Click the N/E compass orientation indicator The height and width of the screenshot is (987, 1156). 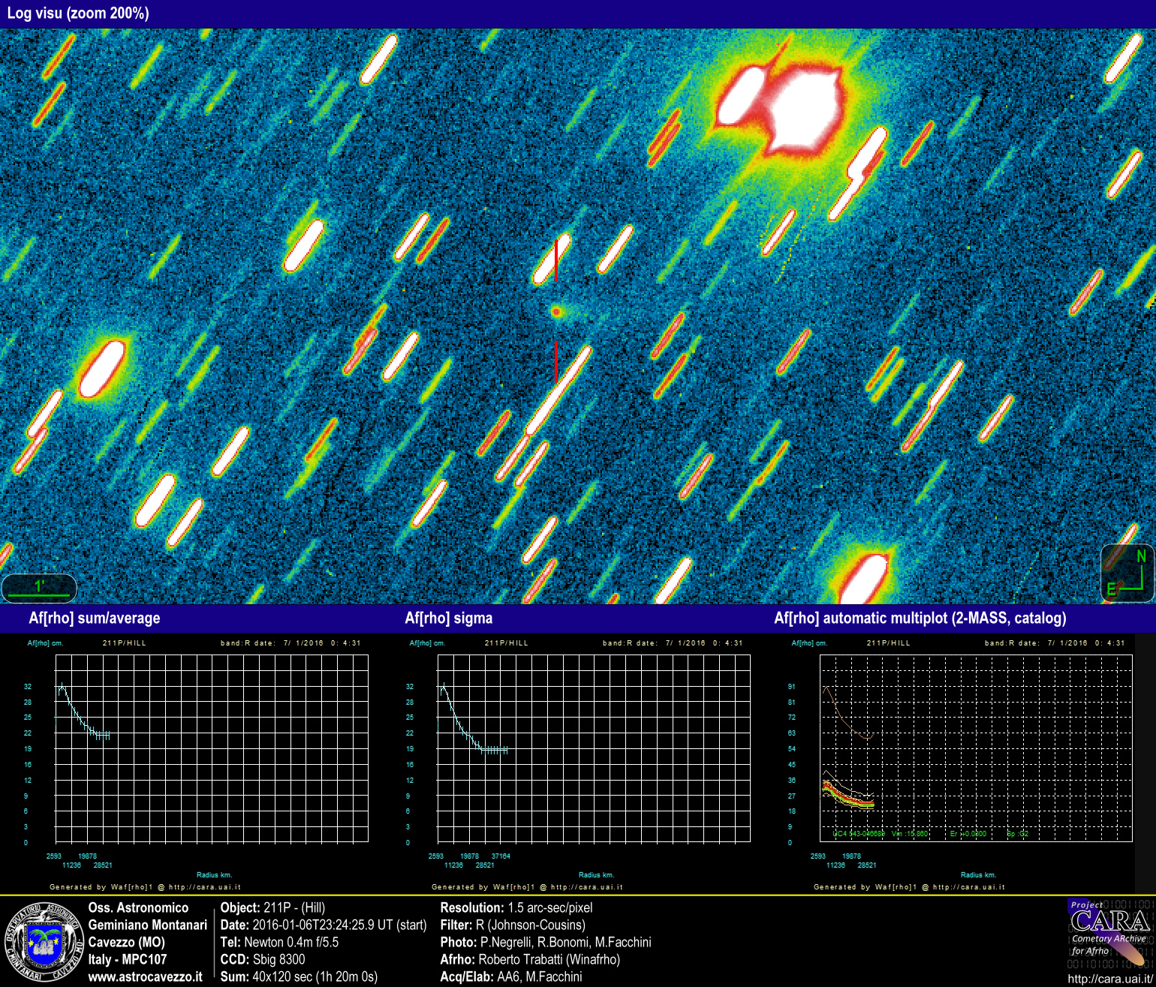(x=1127, y=574)
